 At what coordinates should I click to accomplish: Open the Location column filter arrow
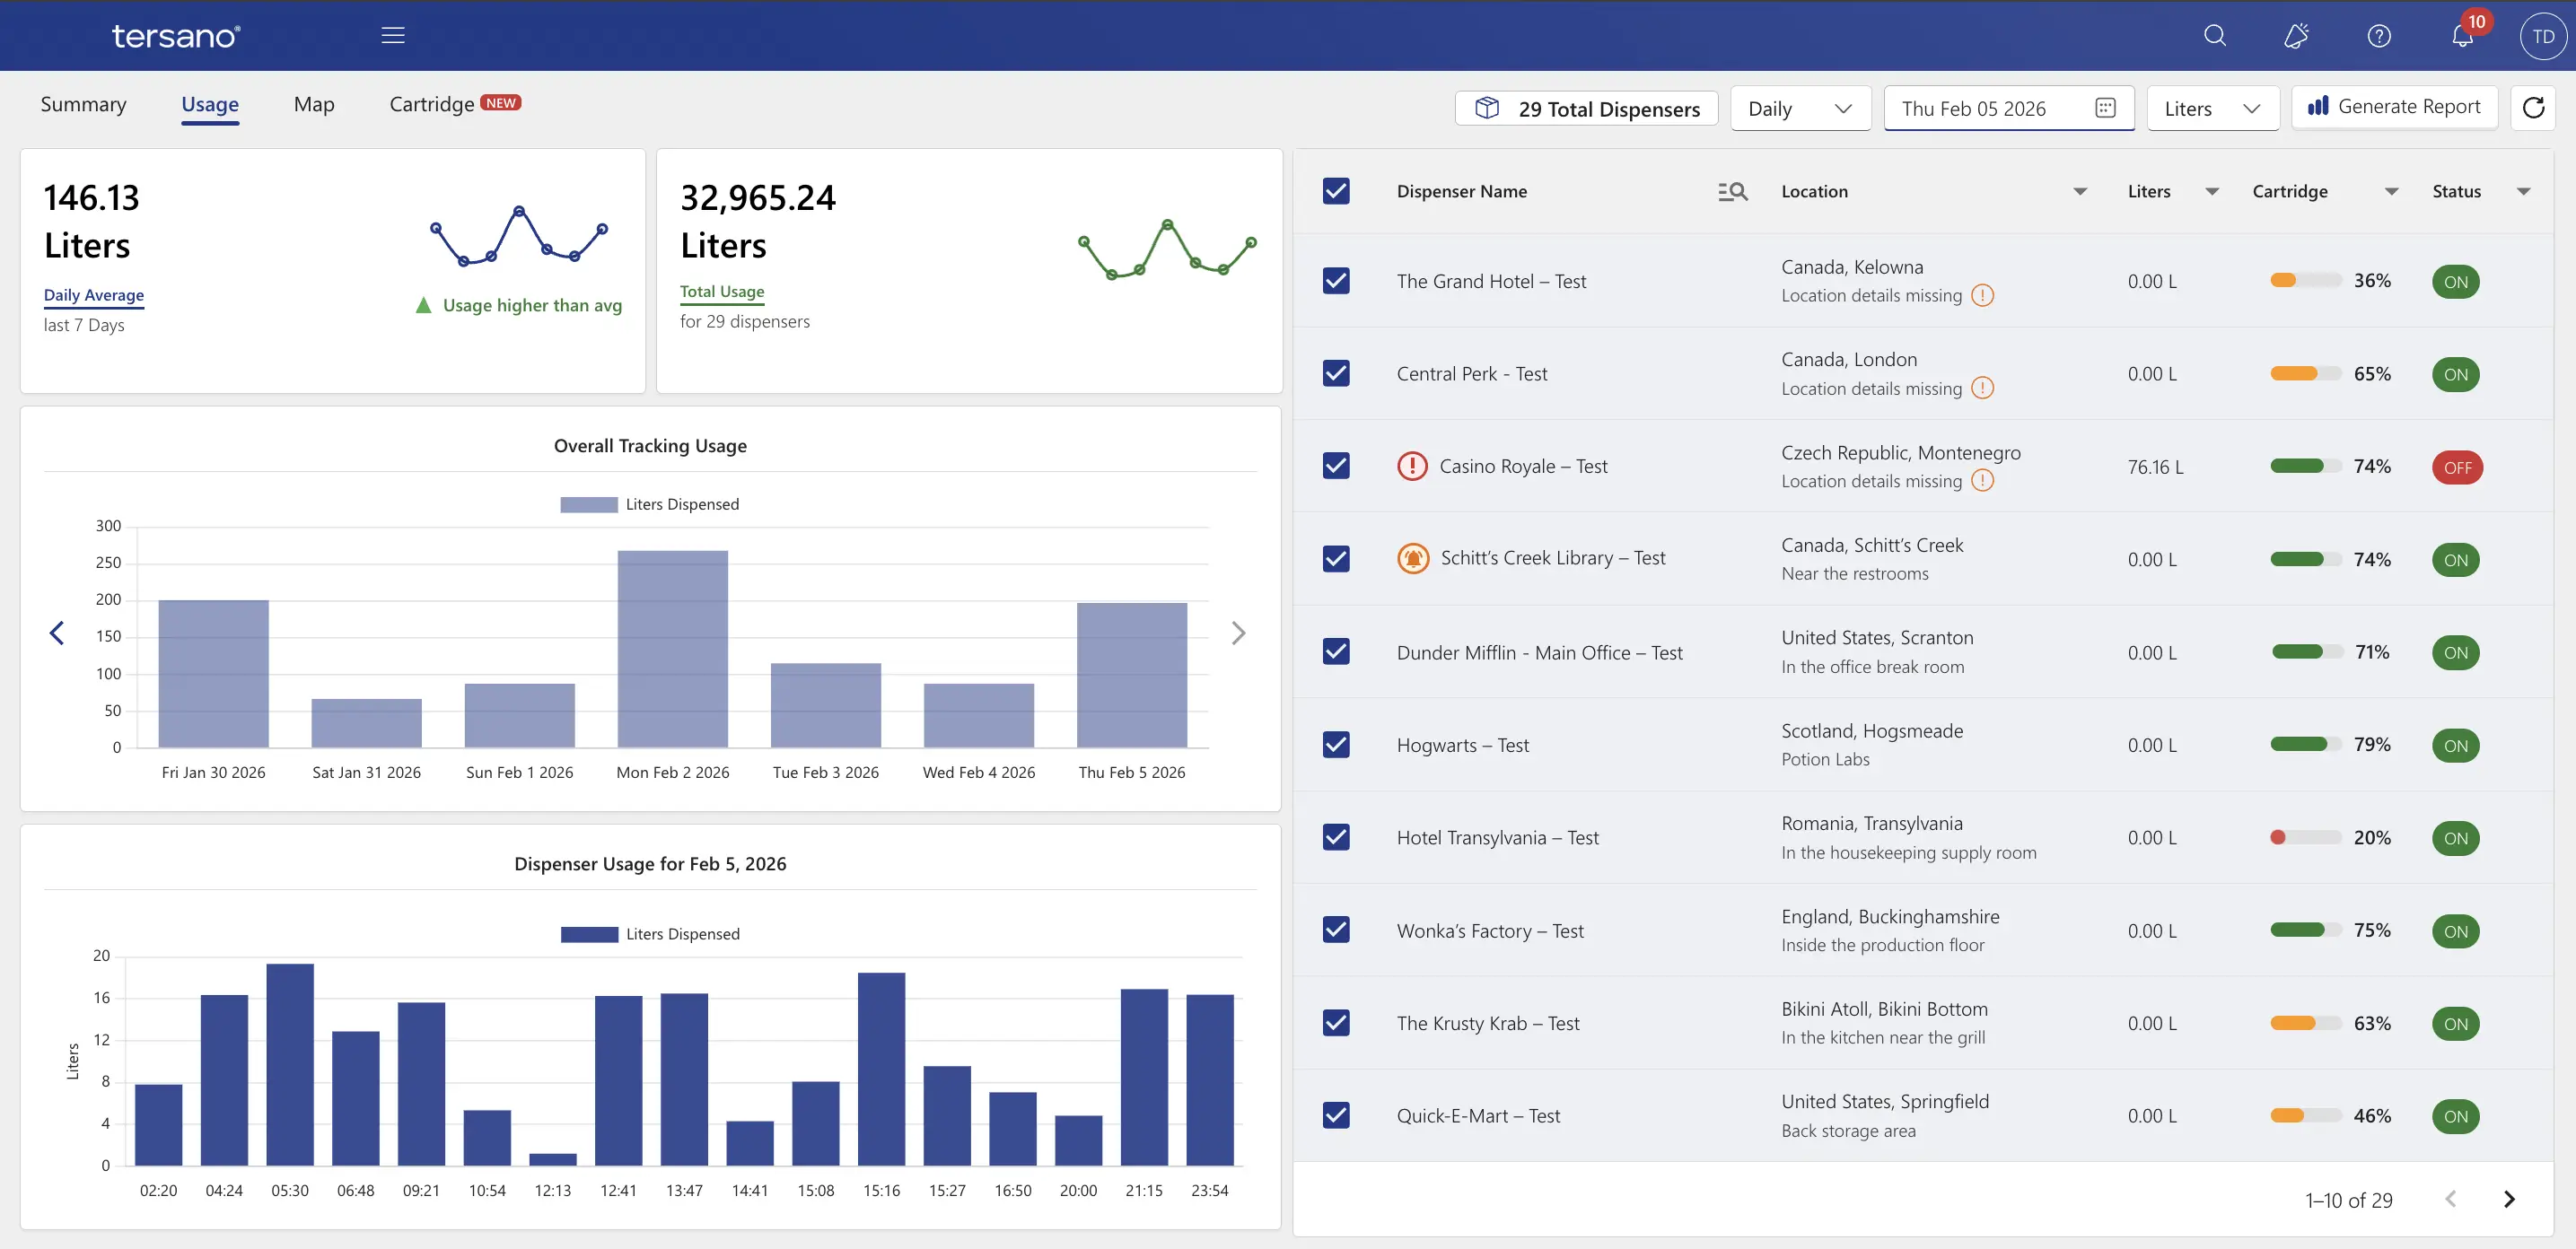[x=2080, y=192]
